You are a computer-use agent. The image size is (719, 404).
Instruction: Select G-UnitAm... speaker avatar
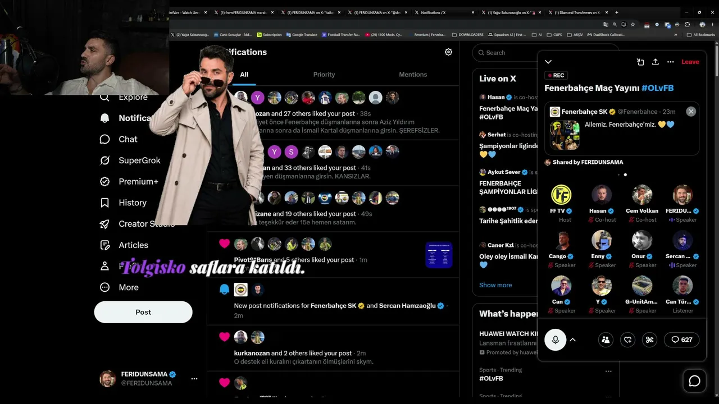pyautogui.click(x=641, y=286)
